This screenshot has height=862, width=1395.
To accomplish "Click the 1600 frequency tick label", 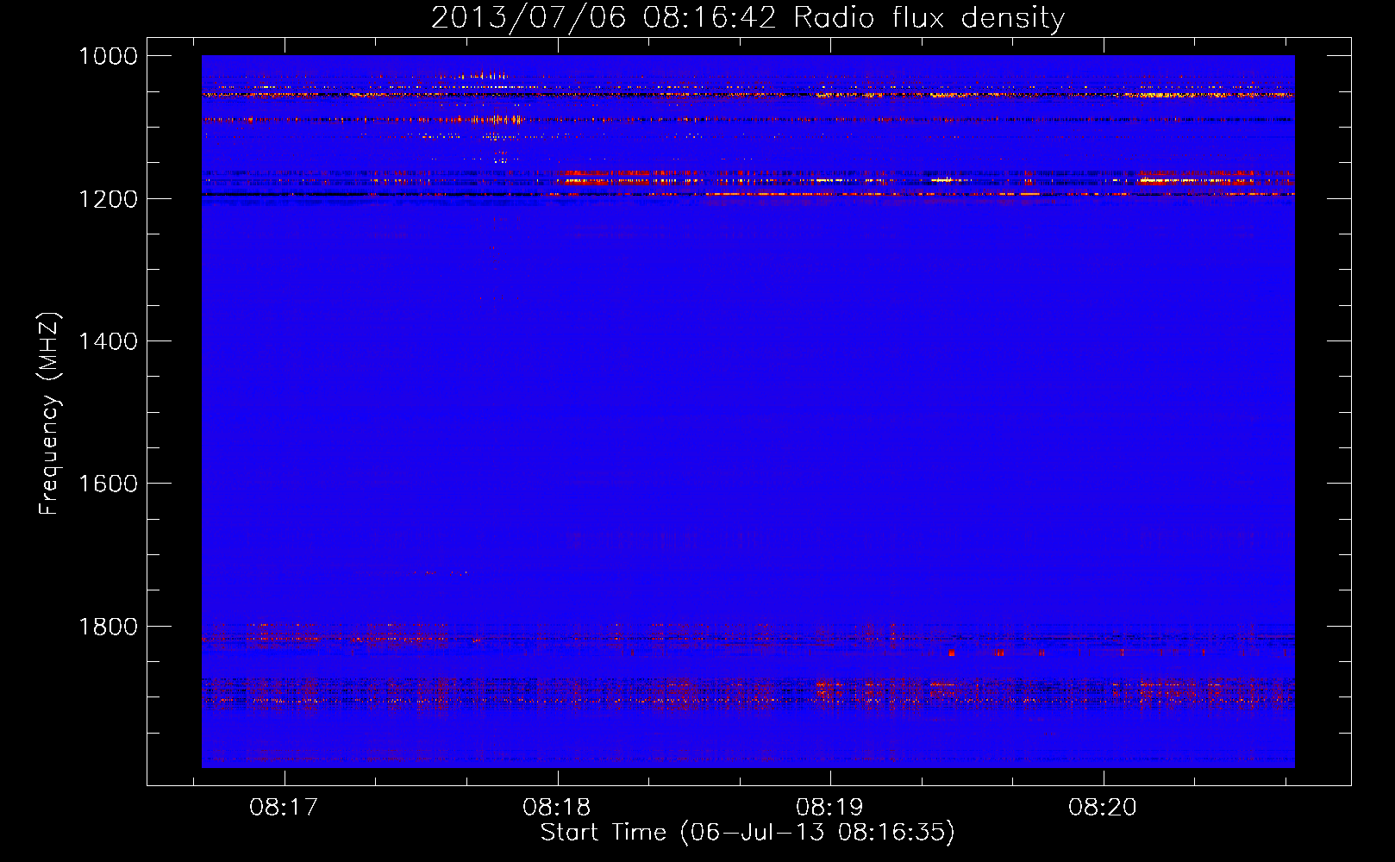I will pos(108,484).
